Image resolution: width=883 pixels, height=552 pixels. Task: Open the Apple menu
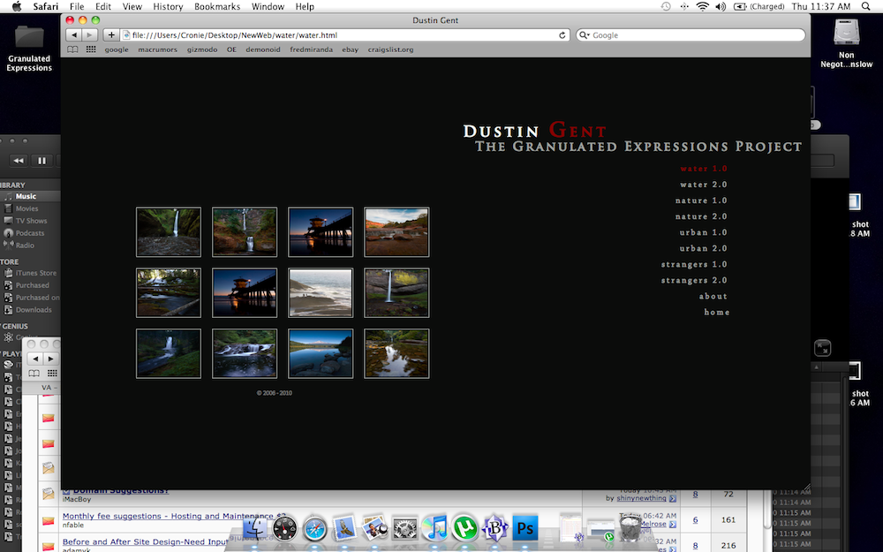tap(17, 7)
